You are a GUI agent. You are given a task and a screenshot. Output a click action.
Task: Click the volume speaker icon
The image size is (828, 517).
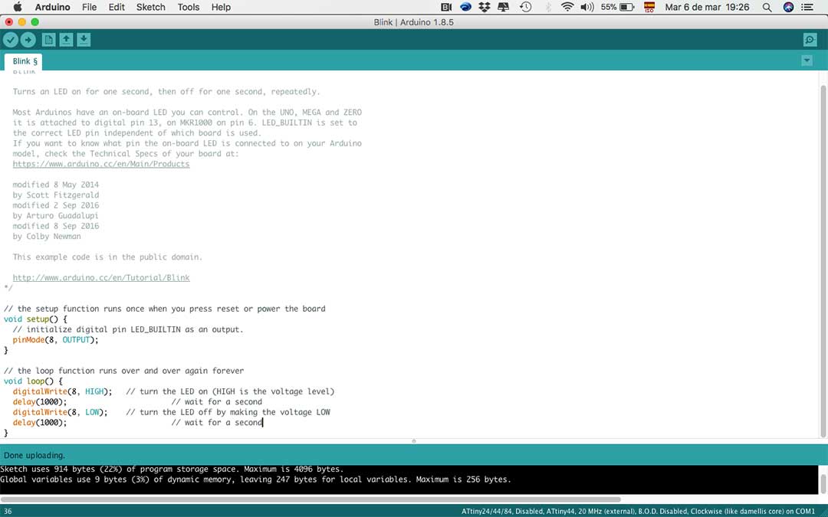(x=587, y=7)
